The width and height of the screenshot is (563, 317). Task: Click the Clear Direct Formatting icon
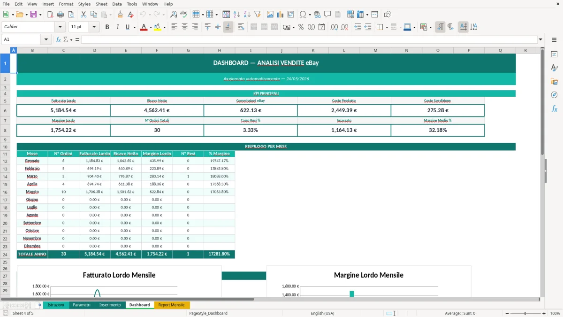130,15
